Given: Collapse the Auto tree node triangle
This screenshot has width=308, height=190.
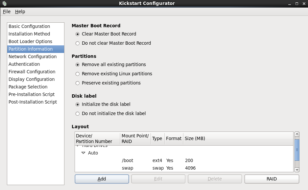Looking at the screenshot, I should [83, 153].
